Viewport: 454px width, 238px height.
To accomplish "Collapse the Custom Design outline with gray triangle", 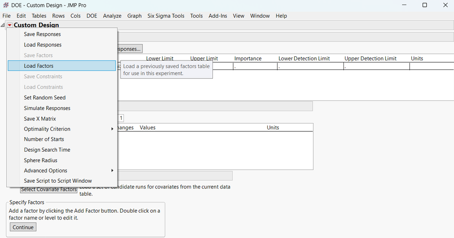I will pos(3,25).
